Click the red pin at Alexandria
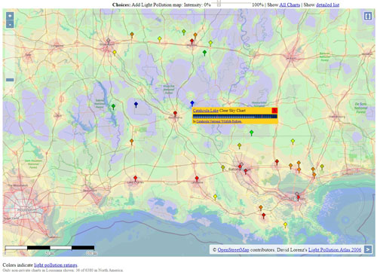This screenshot has width=377, height=272. (x=175, y=114)
